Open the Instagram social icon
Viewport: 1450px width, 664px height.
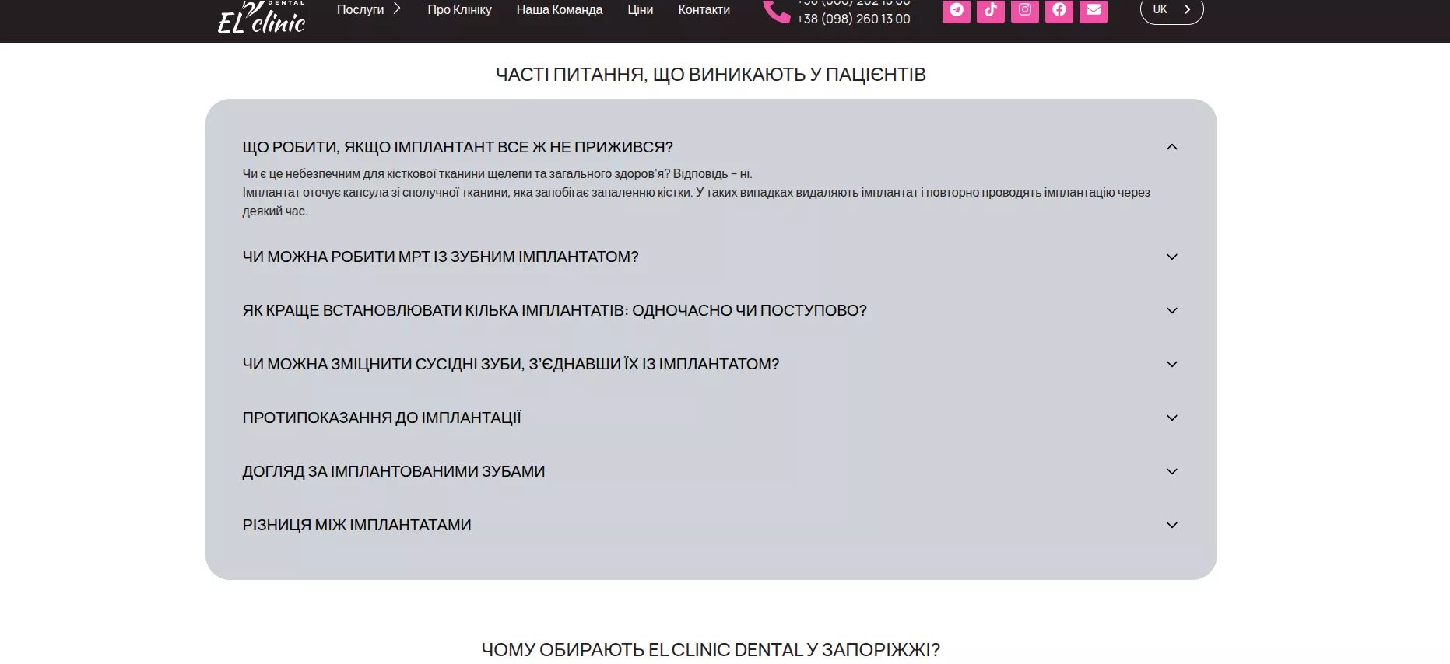[1024, 10]
